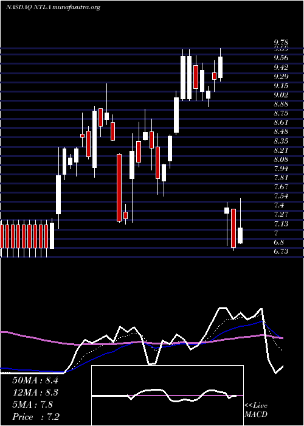This screenshot has height=426, width=304.
Task: Click the 9.15 price axis label
Action: coord(281,86)
